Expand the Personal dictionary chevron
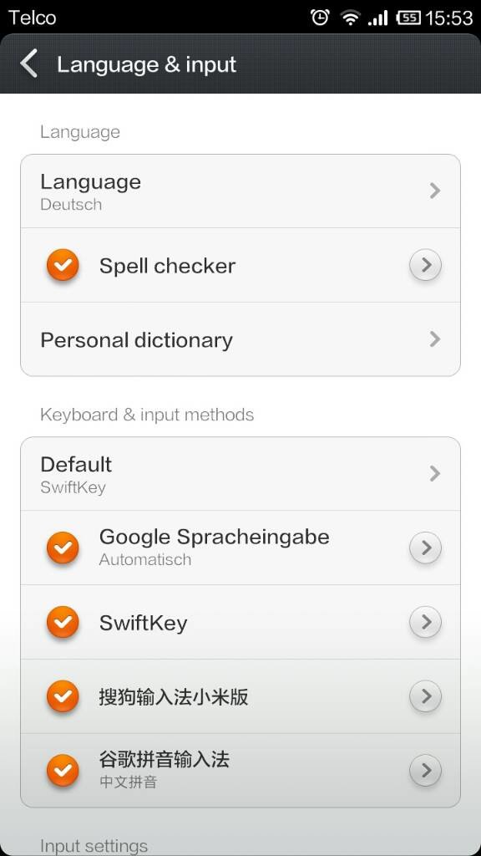The height and width of the screenshot is (856, 481). point(434,339)
